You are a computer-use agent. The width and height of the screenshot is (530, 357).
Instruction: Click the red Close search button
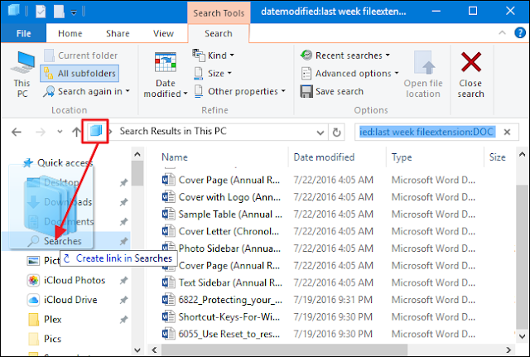470,75
